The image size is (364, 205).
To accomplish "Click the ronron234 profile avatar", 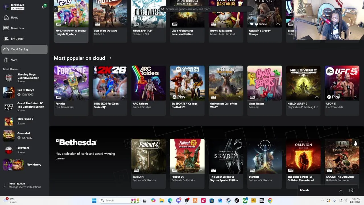I will point(6,6).
